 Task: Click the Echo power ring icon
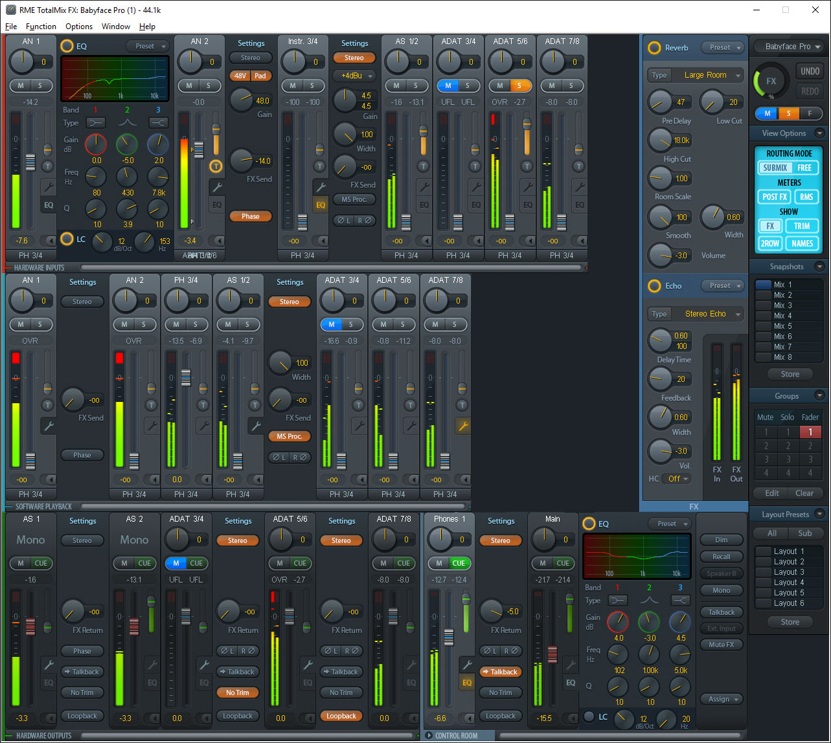(654, 286)
